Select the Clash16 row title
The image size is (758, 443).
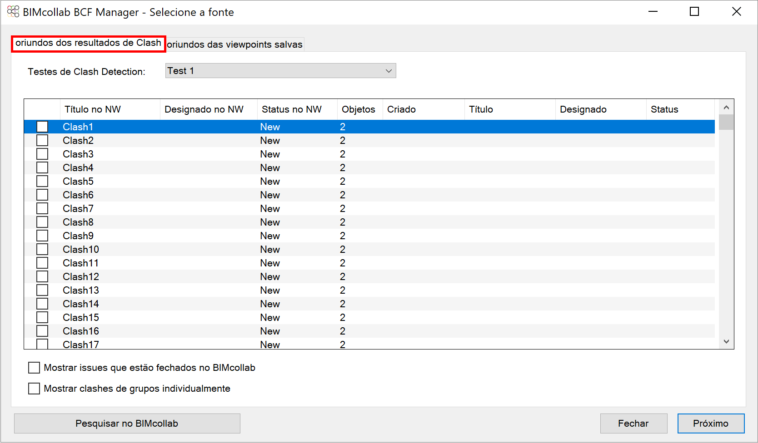coord(81,331)
